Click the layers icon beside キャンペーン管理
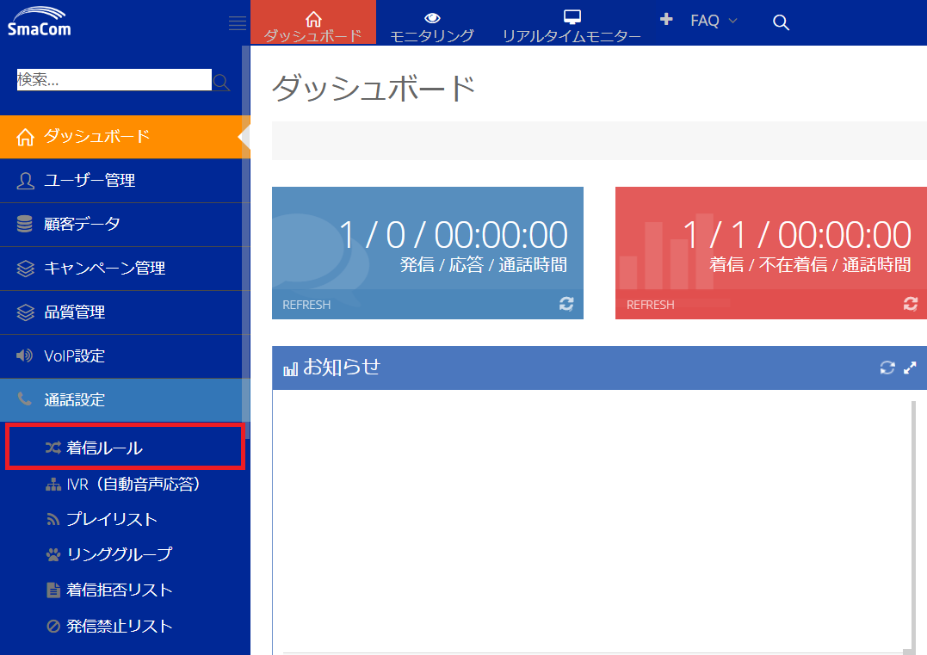The width and height of the screenshot is (927, 655). tap(26, 269)
